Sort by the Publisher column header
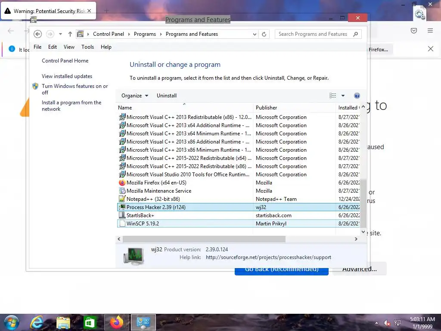Screen dimensions: 441x331 [x=294, y=108]
